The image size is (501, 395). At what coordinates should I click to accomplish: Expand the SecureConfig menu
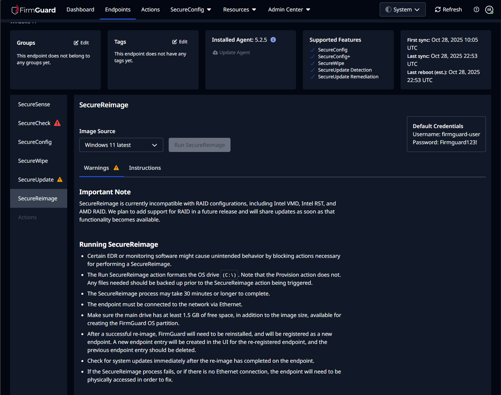coord(191,9)
